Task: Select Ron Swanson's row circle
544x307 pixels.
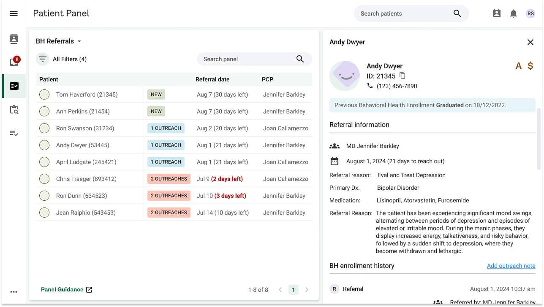Action: pos(44,128)
